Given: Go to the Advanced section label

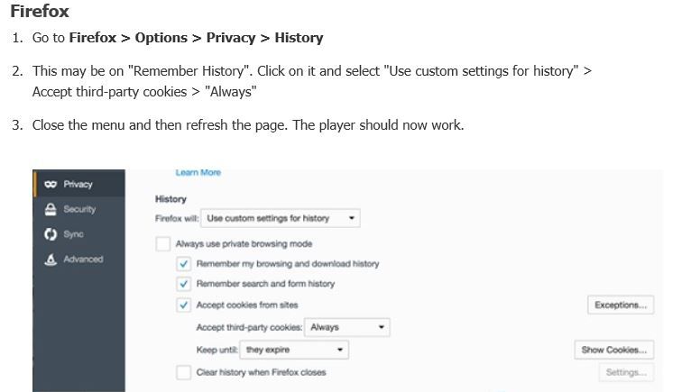Looking at the screenshot, I should coord(83,260).
